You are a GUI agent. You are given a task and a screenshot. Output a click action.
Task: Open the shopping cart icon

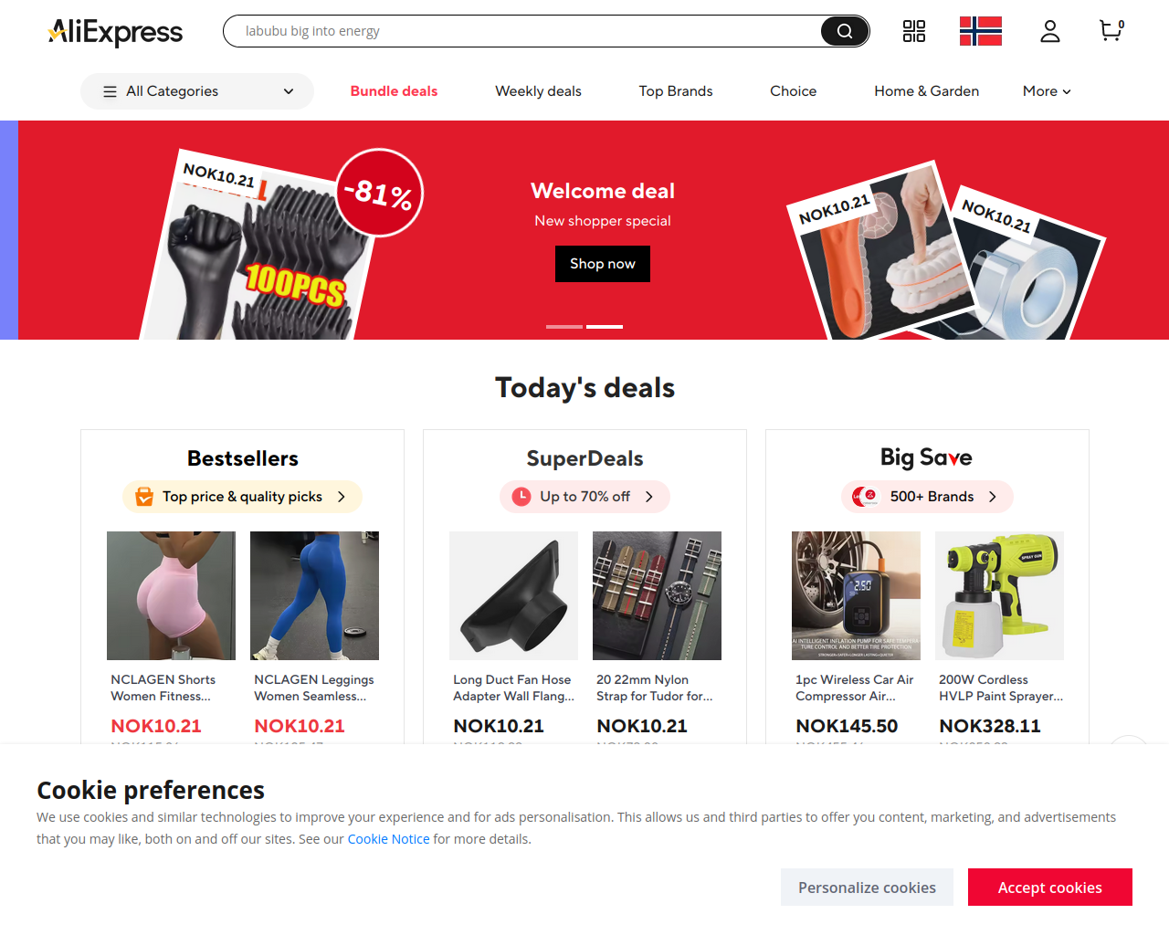[1111, 31]
